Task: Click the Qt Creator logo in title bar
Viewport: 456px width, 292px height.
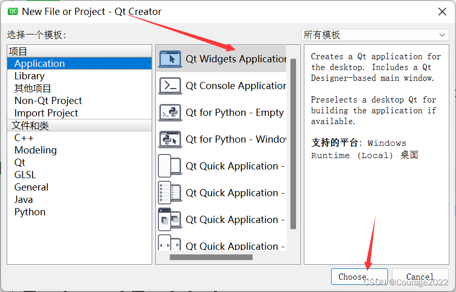Action: 13,12
